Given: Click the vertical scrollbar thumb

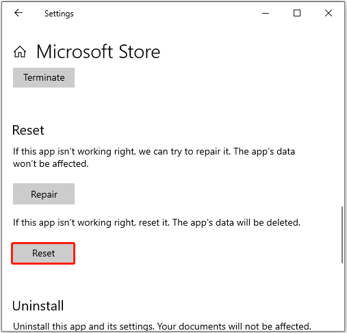Looking at the screenshot, I should click(342, 235).
